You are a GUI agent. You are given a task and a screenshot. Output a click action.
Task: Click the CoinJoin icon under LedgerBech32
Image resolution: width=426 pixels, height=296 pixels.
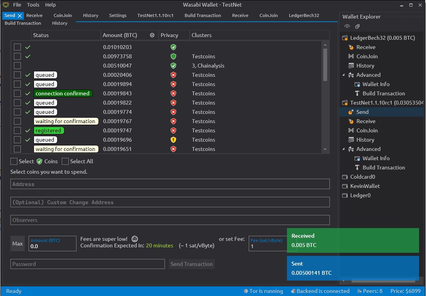pos(351,56)
